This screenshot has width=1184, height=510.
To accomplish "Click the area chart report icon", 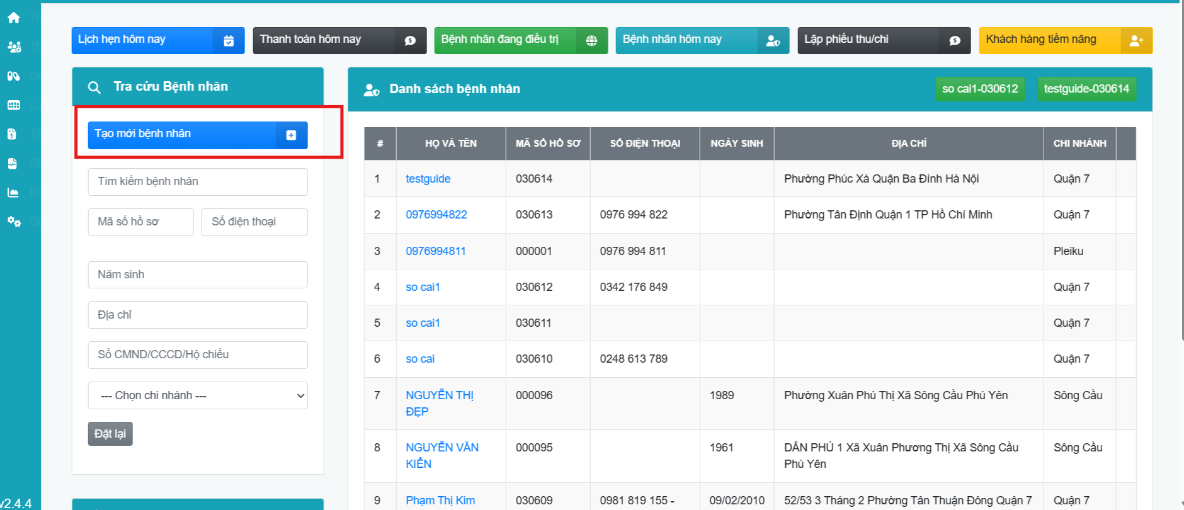I will click(x=13, y=193).
